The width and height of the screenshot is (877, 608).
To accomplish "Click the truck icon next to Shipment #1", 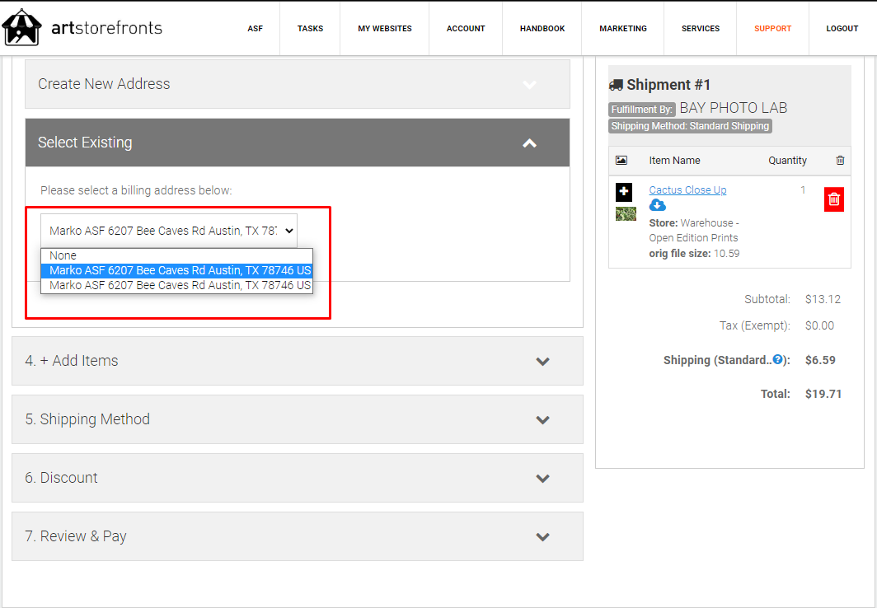I will point(616,85).
